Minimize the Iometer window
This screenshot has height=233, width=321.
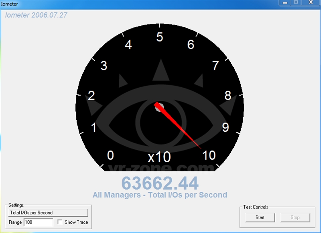pos(285,3)
